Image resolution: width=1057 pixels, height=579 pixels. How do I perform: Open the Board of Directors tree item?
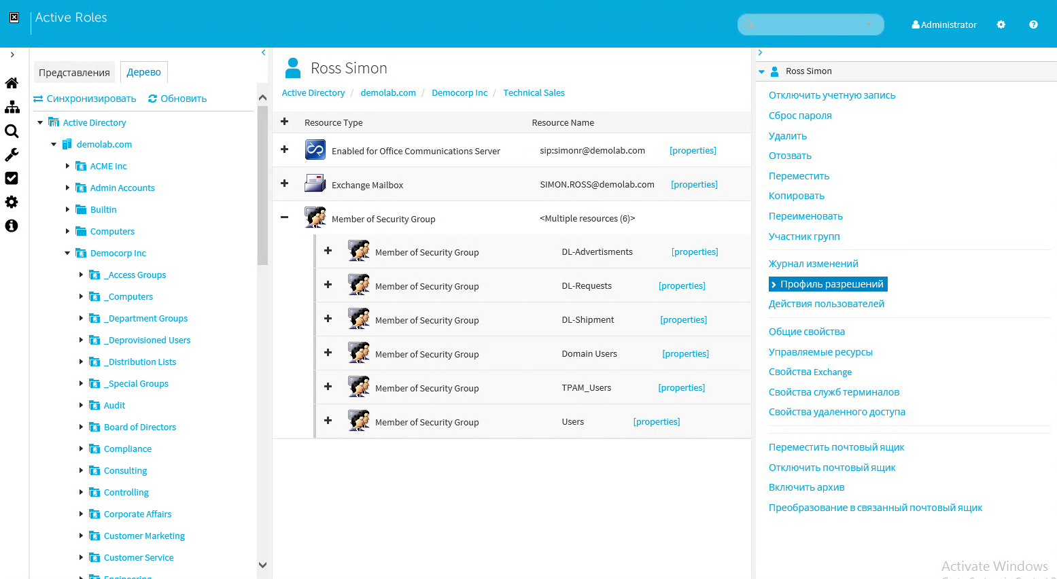(x=140, y=427)
